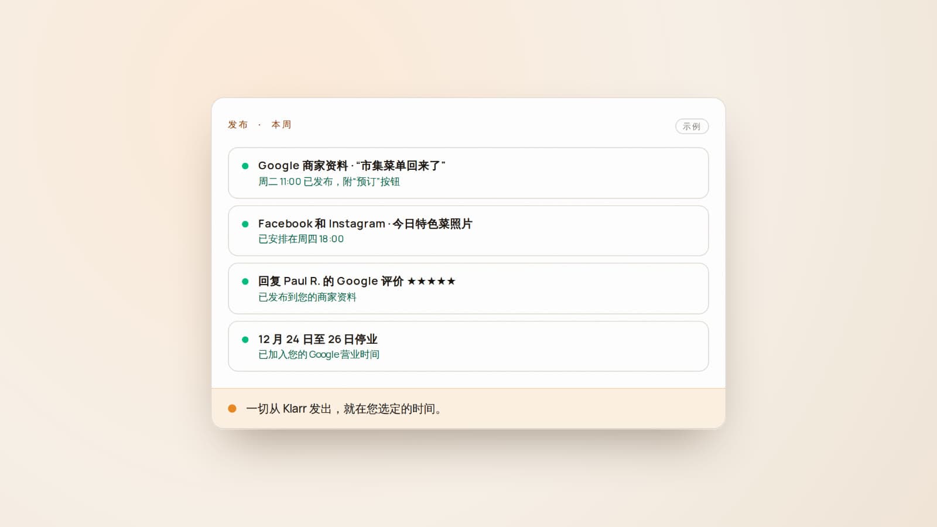The width and height of the screenshot is (937, 527).
Task: Click the title 12 月 24 日至 26 日停业
Action: point(318,339)
